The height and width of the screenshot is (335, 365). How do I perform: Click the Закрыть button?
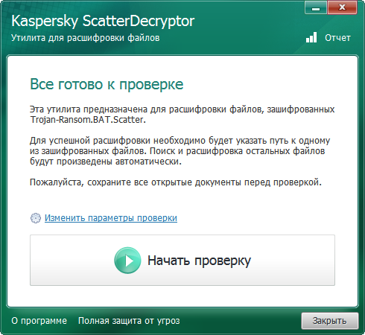(330, 321)
